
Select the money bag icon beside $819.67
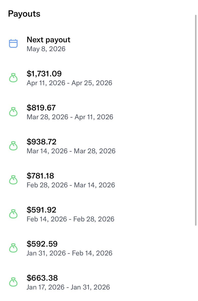[13, 112]
